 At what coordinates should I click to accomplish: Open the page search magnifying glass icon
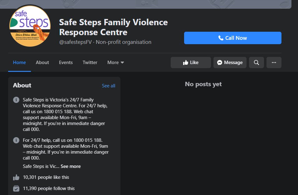tap(256, 62)
